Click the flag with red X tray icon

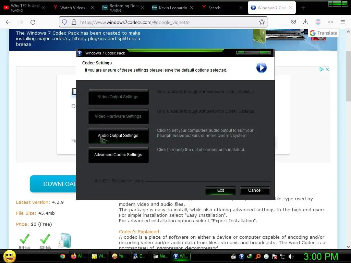(275, 256)
